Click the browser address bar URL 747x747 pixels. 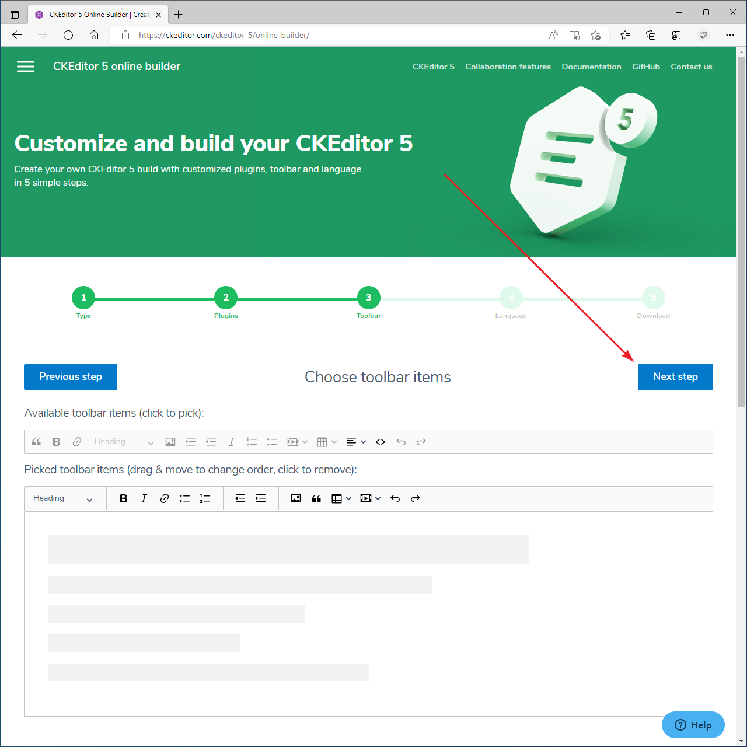pyautogui.click(x=224, y=35)
